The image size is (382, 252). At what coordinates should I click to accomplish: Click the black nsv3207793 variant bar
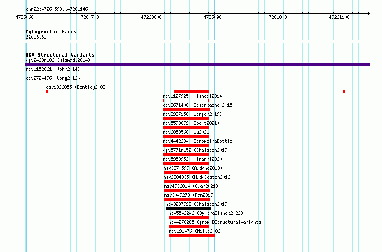coord(188,208)
